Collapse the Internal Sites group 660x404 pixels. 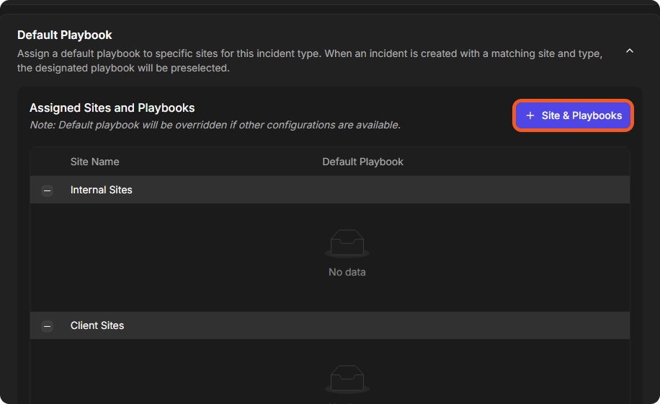pos(47,190)
